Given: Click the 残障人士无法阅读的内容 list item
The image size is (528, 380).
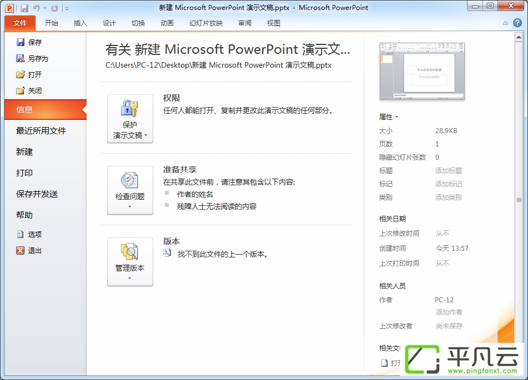Looking at the screenshot, I should (217, 206).
